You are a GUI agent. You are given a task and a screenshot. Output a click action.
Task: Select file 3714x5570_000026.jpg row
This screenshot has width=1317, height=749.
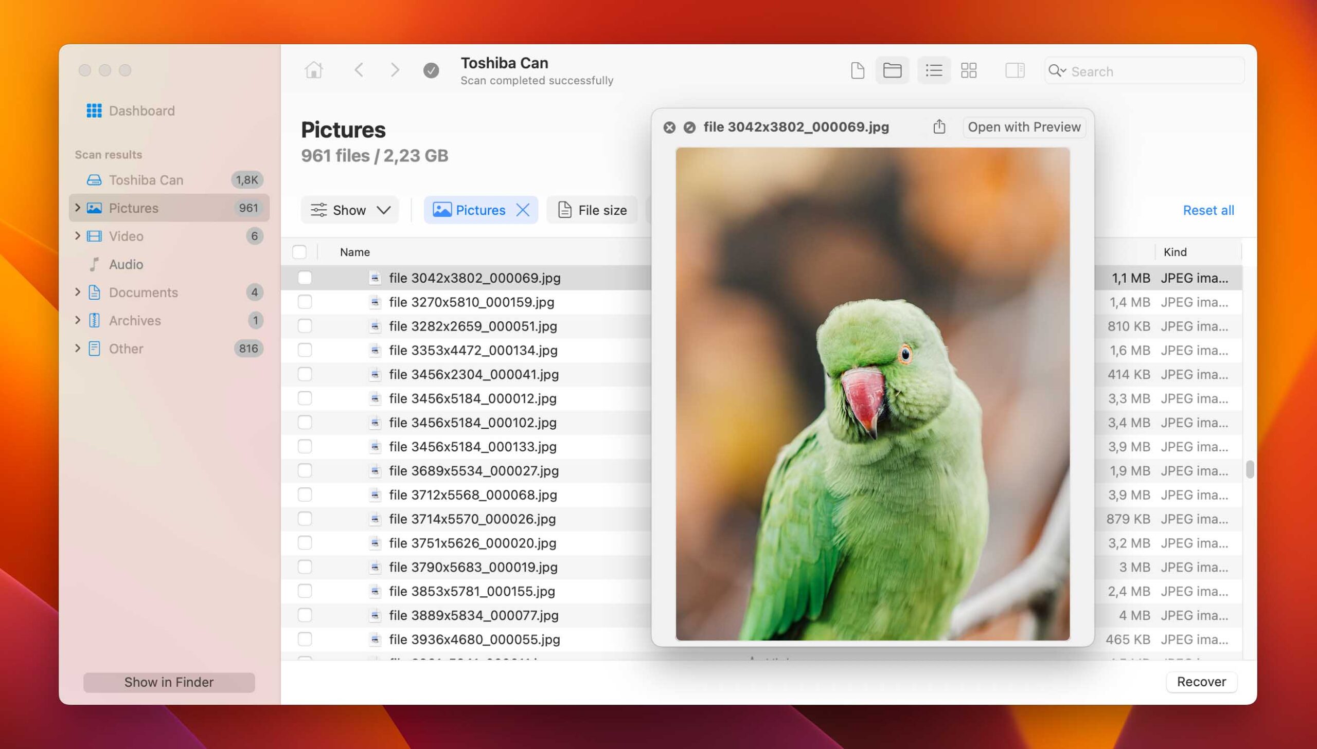466,519
